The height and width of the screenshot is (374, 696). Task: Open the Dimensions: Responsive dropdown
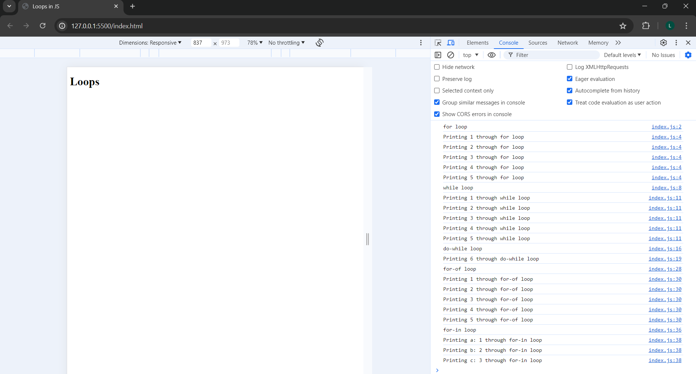click(150, 43)
